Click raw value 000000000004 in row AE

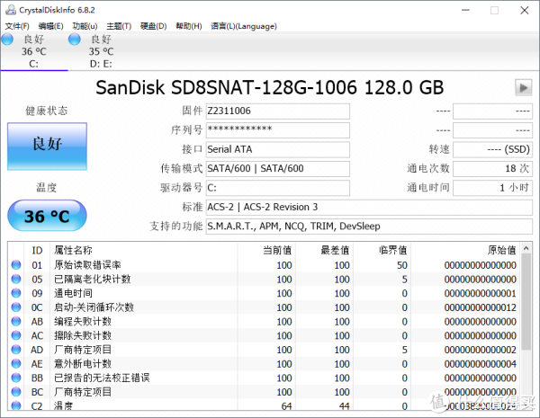click(480, 364)
